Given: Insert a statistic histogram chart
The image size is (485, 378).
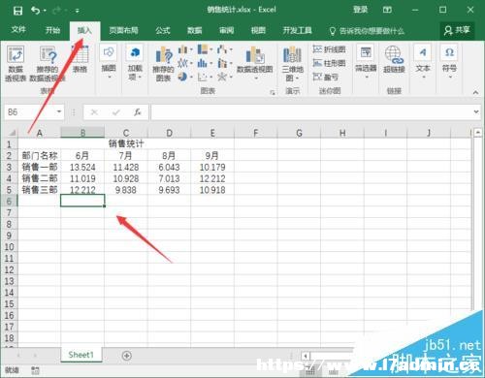Looking at the screenshot, I should (205, 63).
